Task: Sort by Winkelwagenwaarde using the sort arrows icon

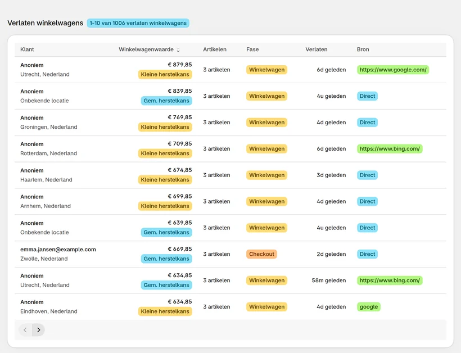Action: [178, 50]
